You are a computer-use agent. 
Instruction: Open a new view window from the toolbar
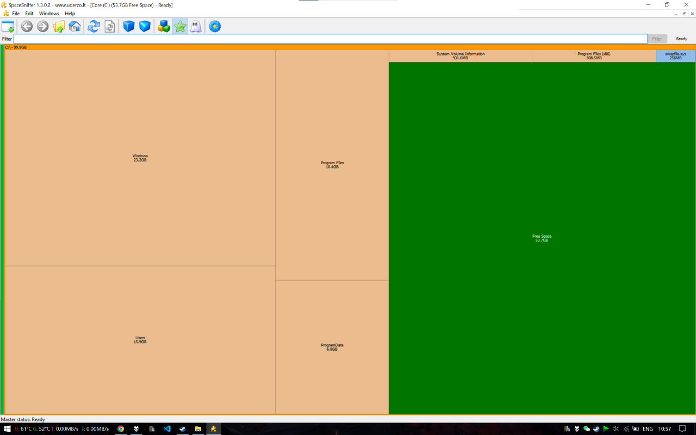tap(8, 26)
